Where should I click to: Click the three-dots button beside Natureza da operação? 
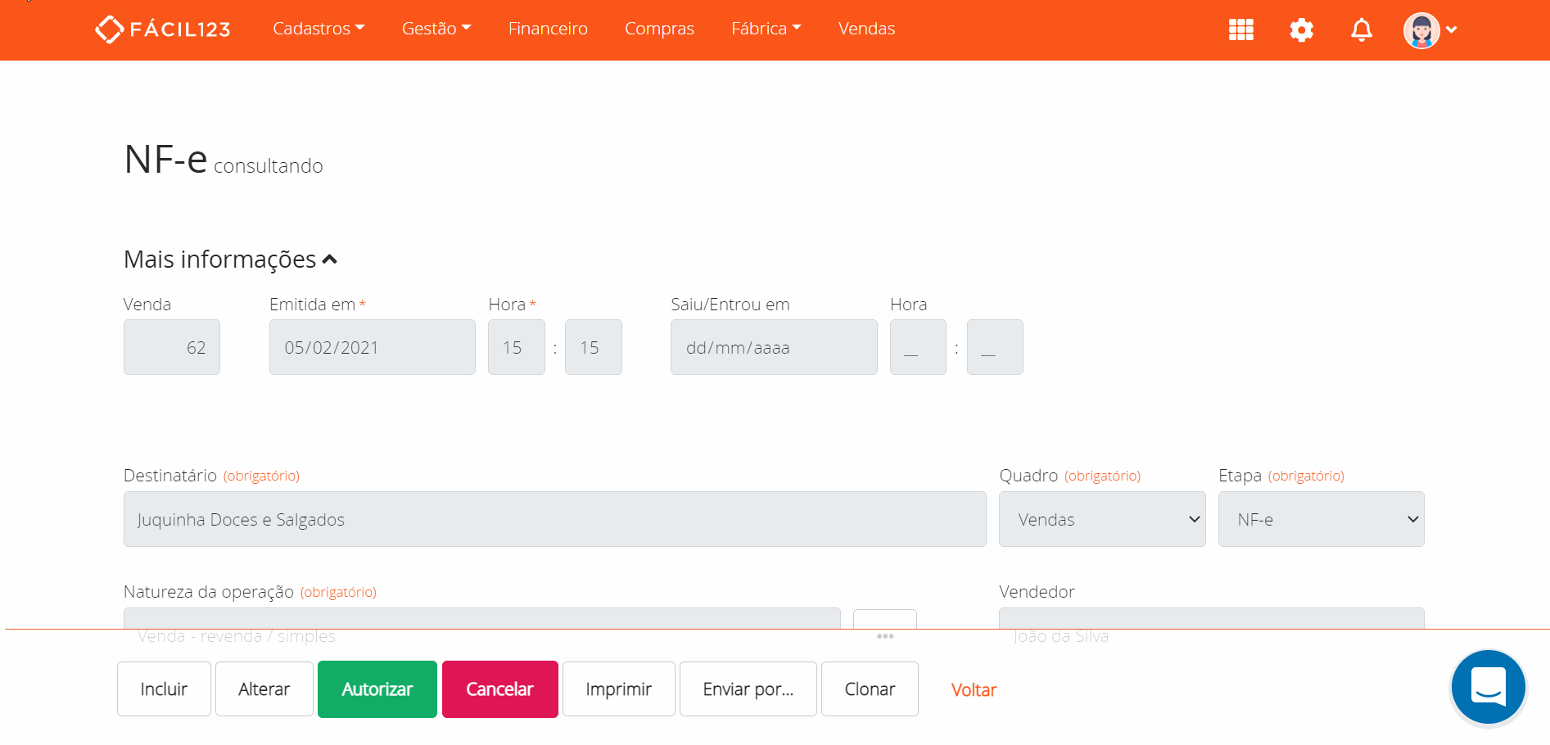click(x=885, y=631)
